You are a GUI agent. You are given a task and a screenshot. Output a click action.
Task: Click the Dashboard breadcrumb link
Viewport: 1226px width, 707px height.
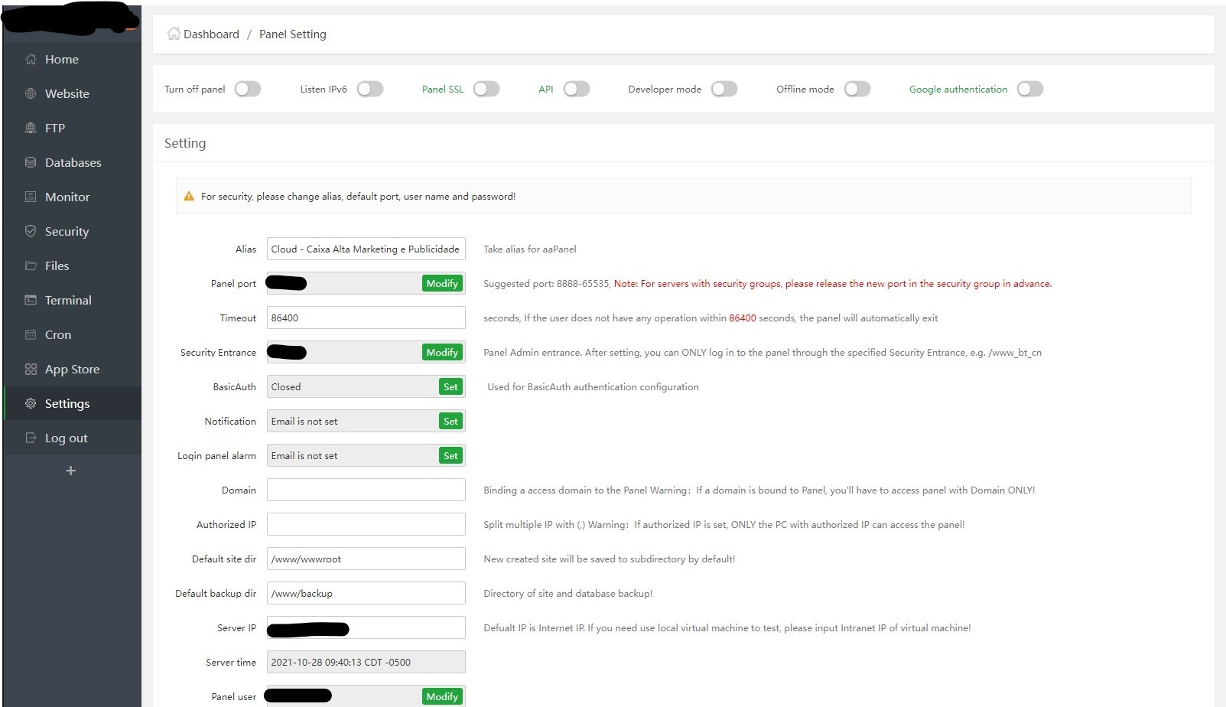coord(211,34)
